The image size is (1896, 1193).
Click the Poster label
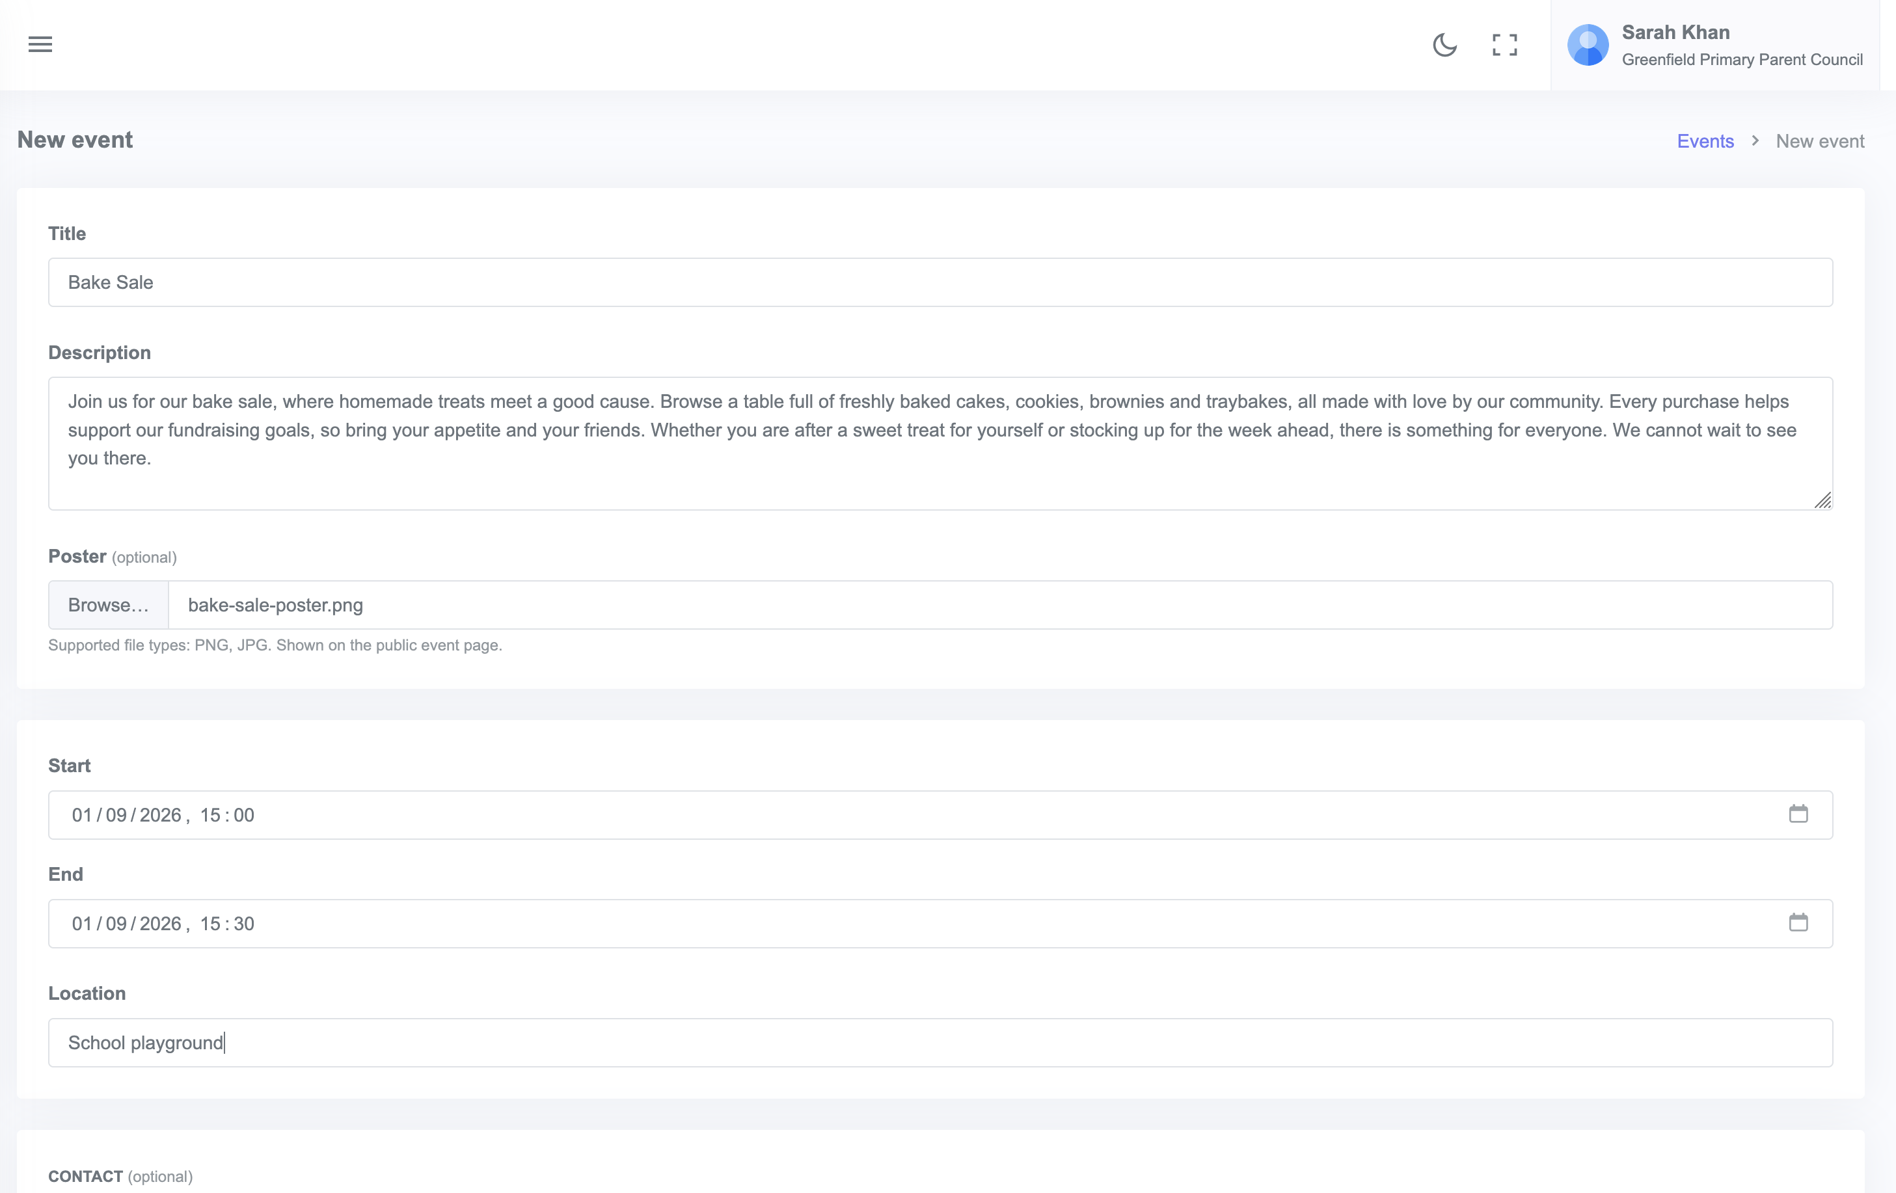77,556
